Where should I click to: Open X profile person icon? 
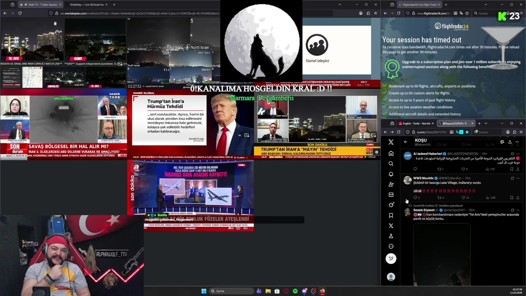[391, 236]
